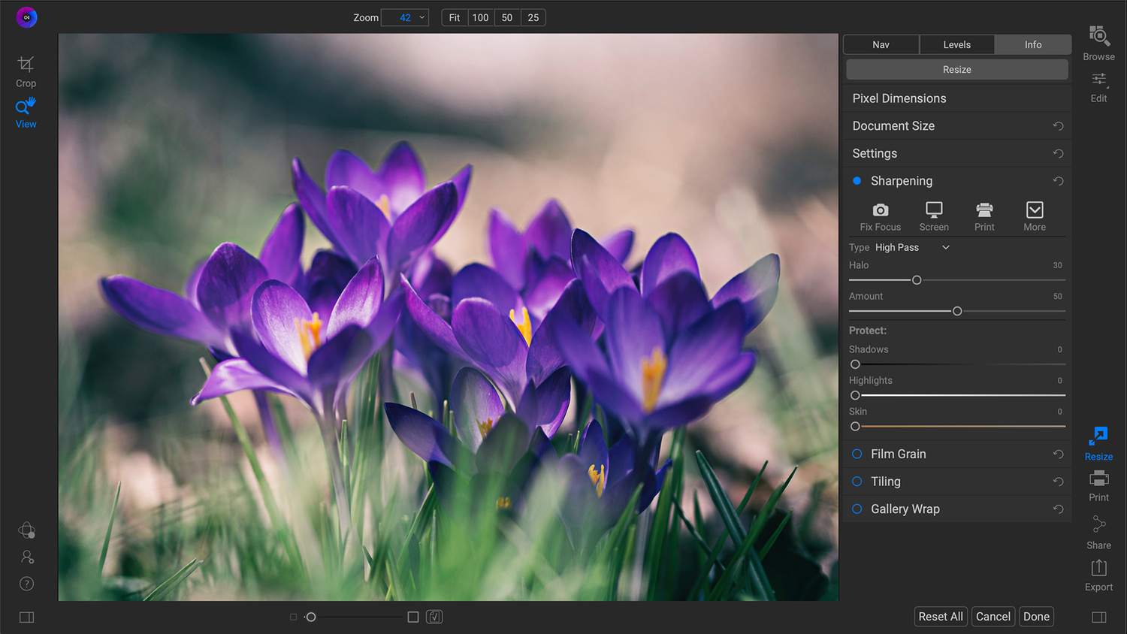Expand the Pixel Dimensions section
The width and height of the screenshot is (1127, 634).
[899, 98]
